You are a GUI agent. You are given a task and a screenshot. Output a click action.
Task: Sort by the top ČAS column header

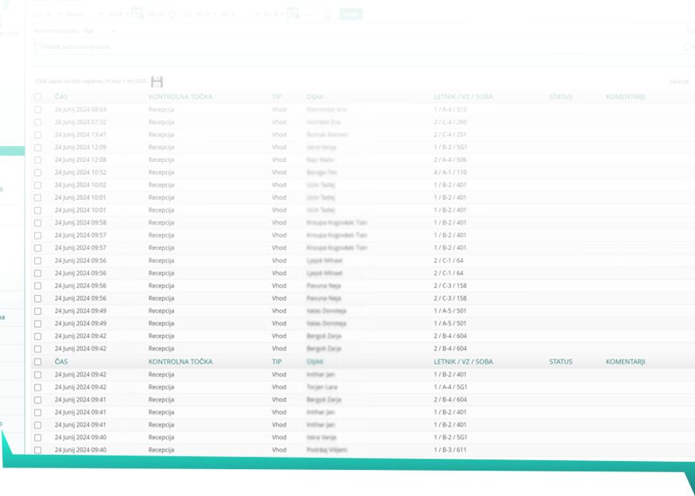coord(61,97)
